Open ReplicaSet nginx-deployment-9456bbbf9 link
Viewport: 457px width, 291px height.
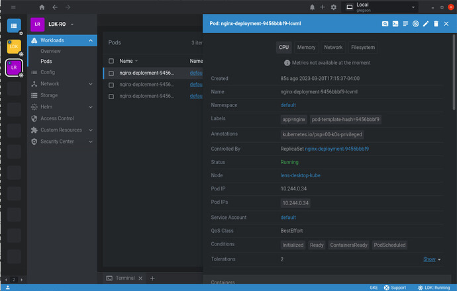336,149
